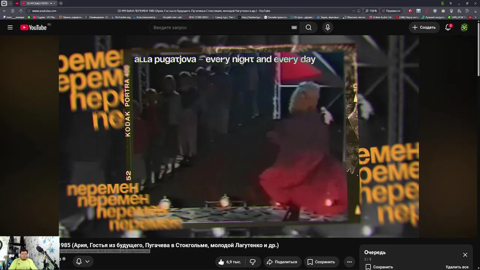The image size is (480, 270).
Task: Open YouTube notifications bell
Action: [x=448, y=27]
